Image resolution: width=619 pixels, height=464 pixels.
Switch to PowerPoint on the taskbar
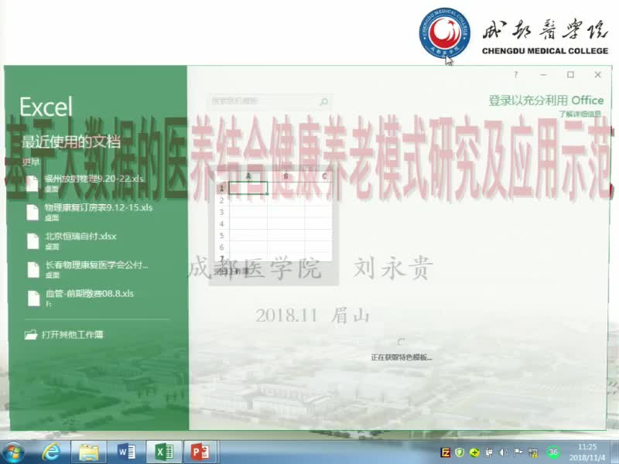[201, 452]
